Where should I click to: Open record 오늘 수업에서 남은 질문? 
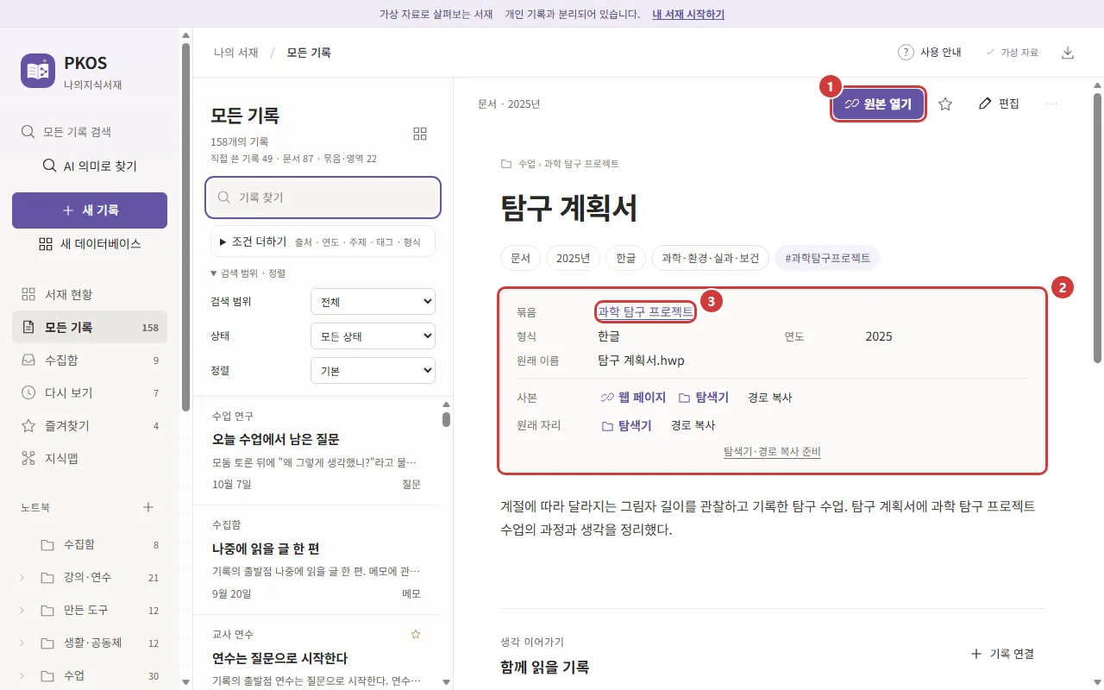[317, 450]
